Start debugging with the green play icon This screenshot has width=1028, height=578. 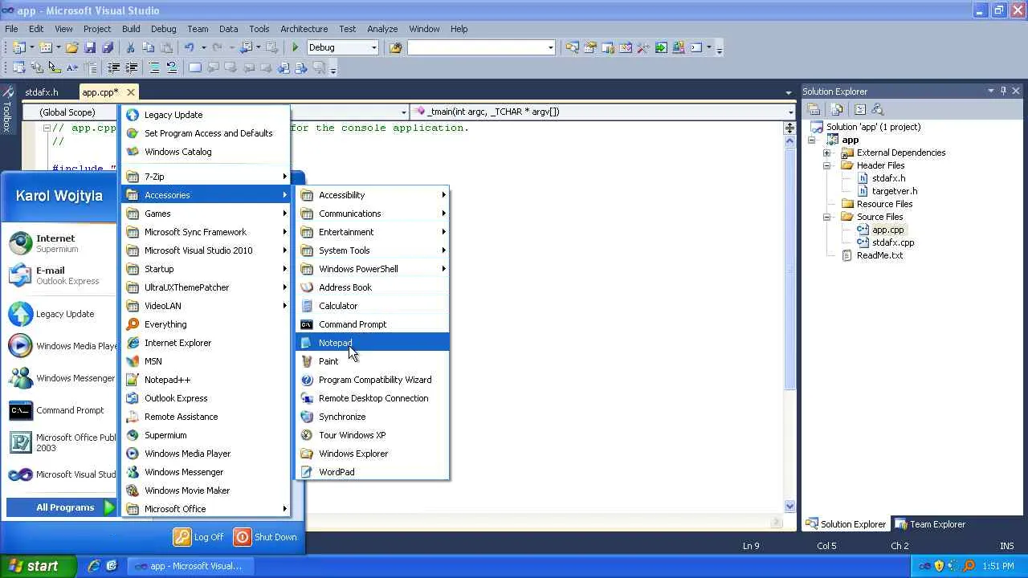(x=295, y=47)
